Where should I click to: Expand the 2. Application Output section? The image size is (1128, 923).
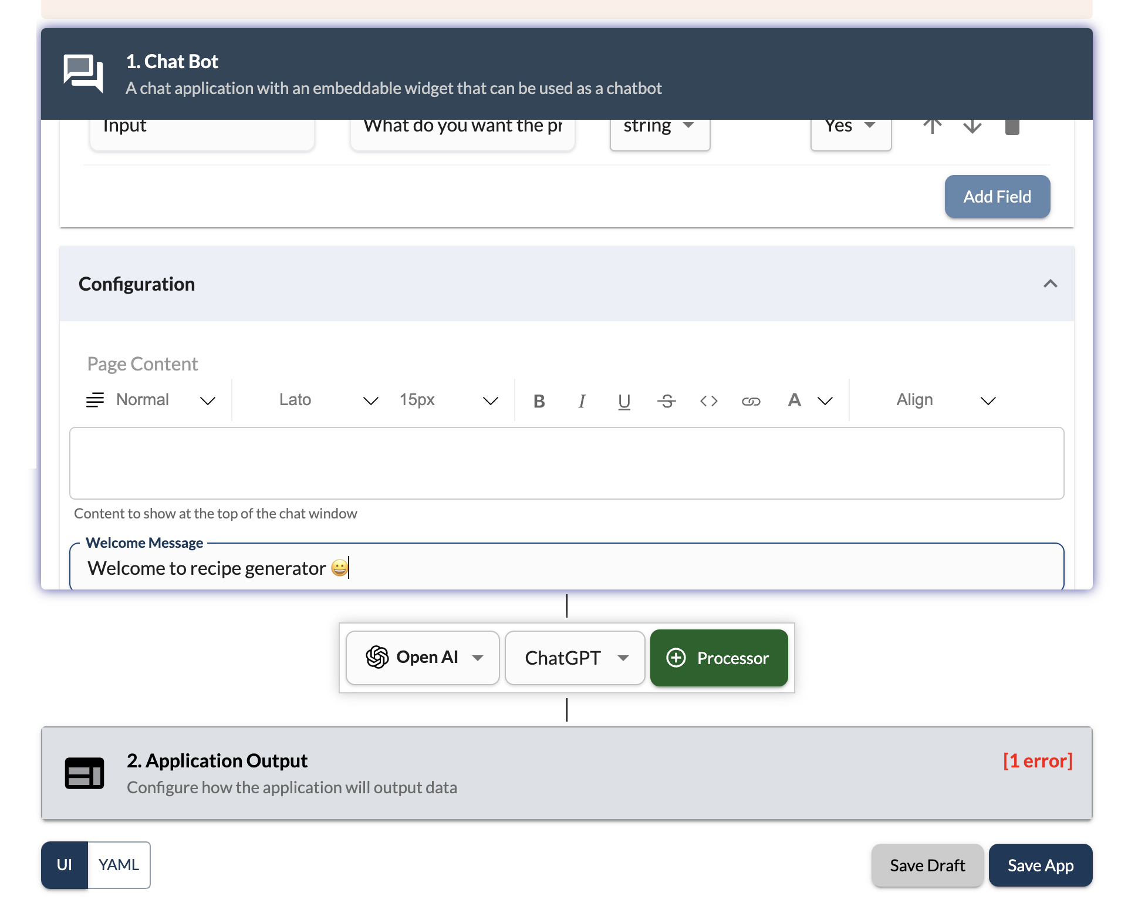click(x=567, y=773)
